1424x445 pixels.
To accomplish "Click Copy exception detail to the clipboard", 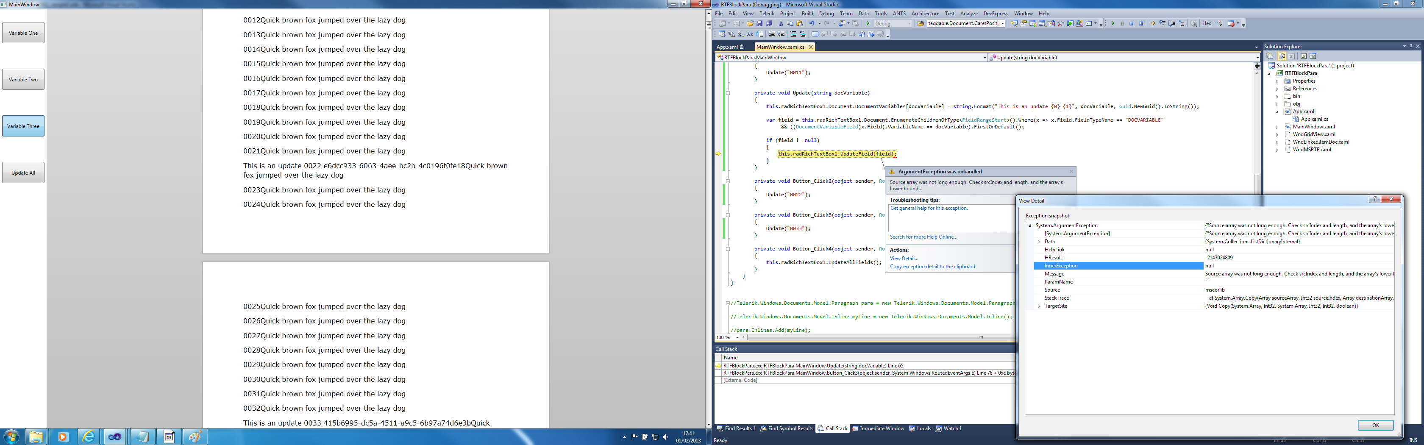I will [x=932, y=267].
